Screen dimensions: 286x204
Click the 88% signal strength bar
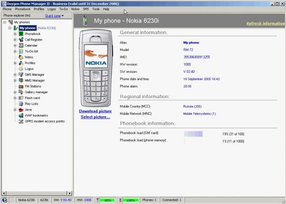click(107, 200)
